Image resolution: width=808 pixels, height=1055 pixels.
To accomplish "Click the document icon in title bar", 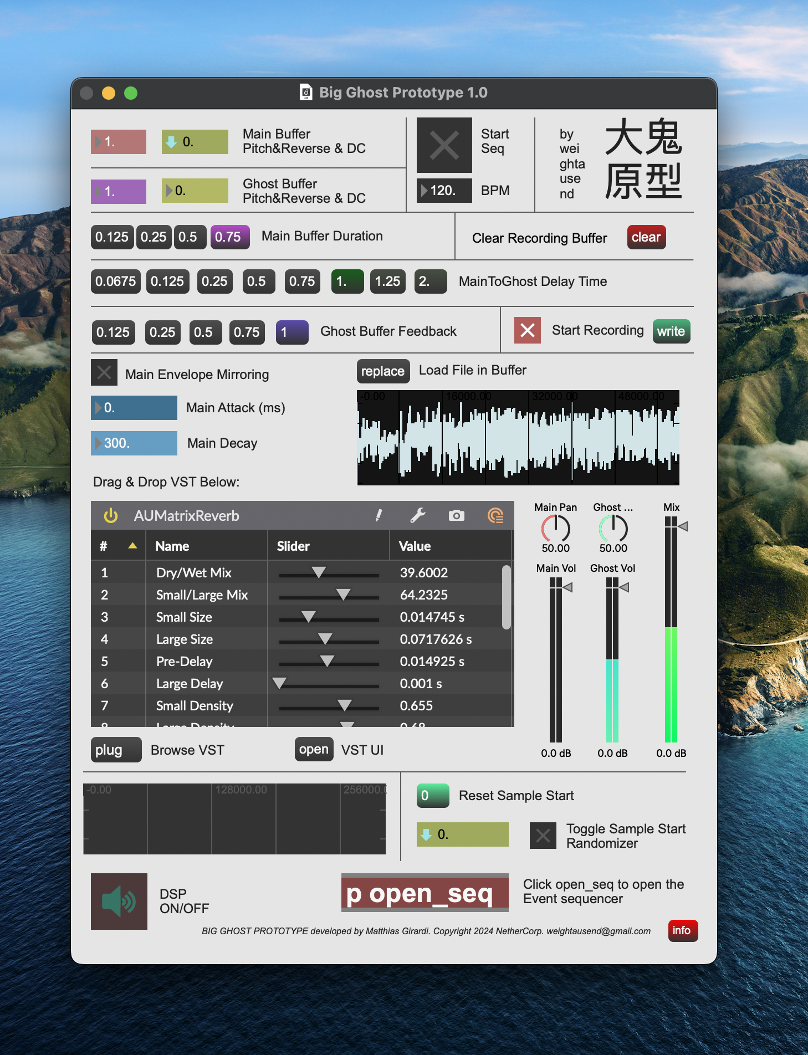I will 306,93.
